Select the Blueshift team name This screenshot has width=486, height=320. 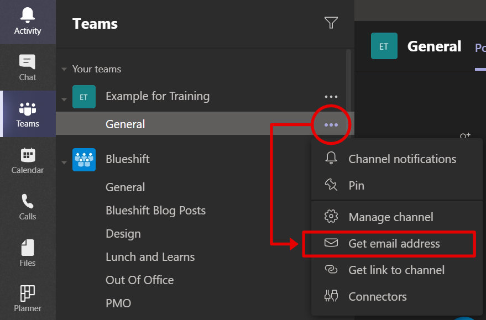tap(128, 159)
